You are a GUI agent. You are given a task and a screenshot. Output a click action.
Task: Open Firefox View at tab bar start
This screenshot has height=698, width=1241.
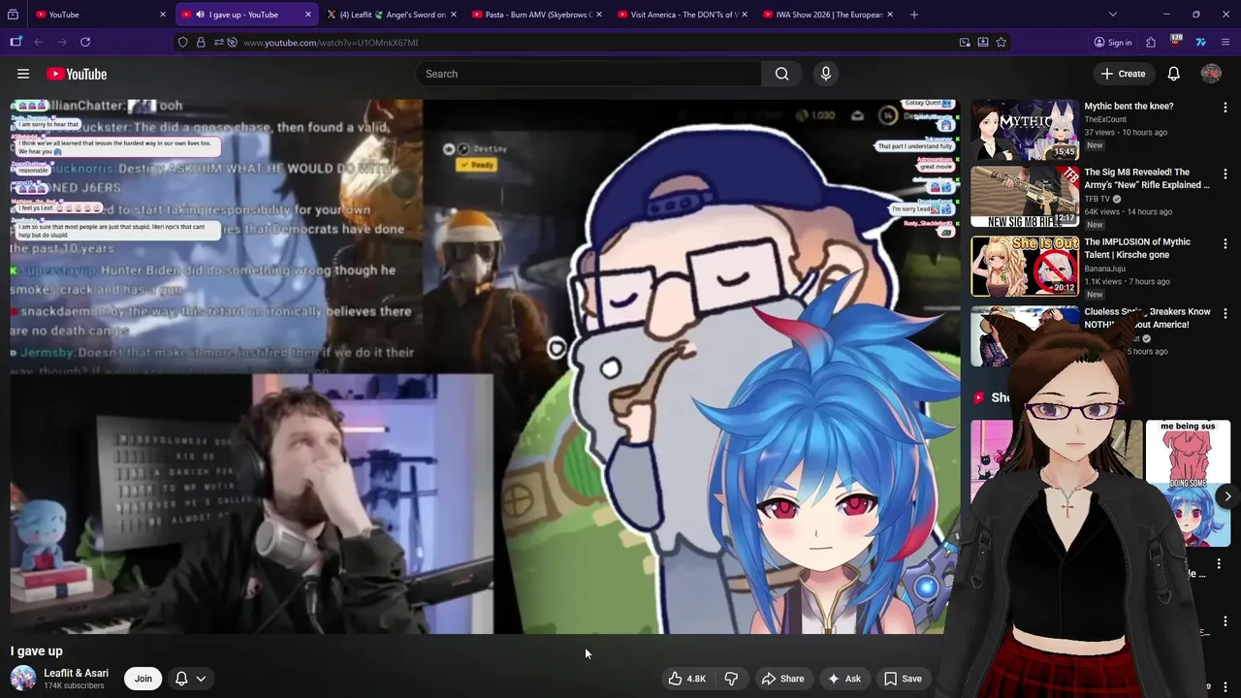coord(13,15)
